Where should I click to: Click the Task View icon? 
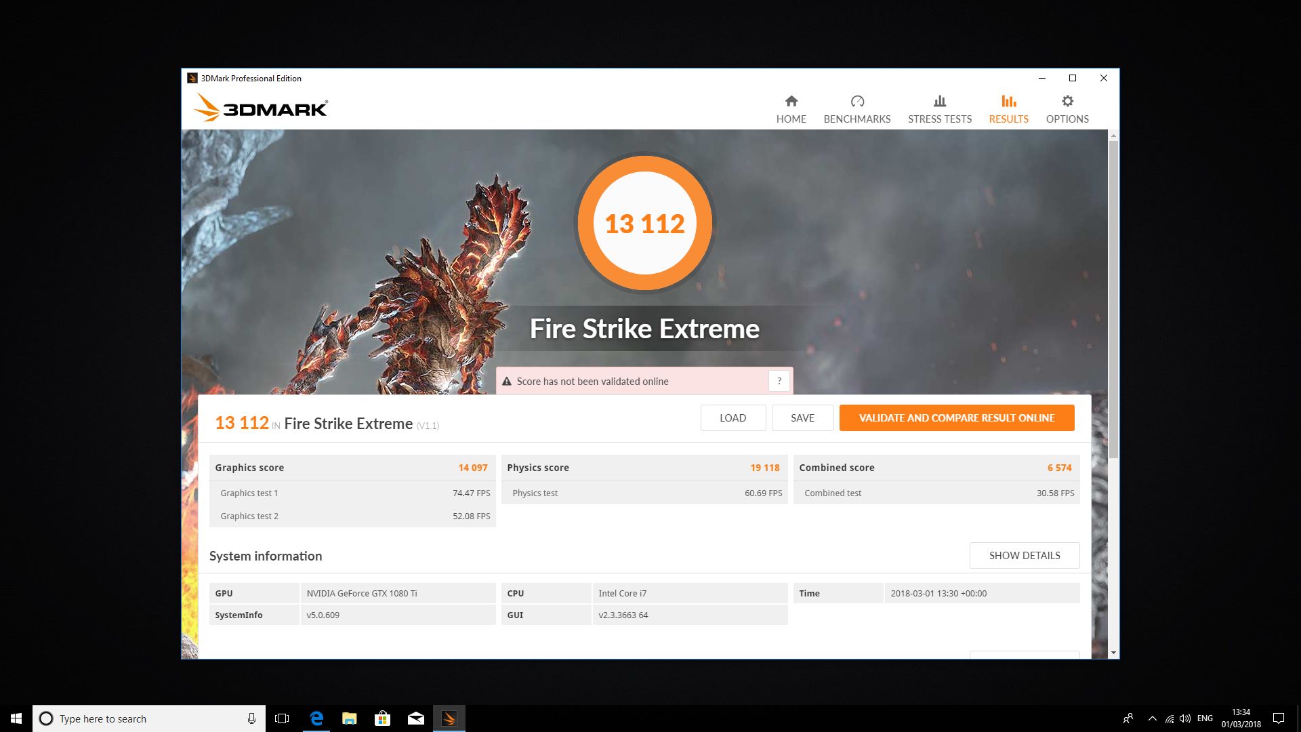[282, 718]
